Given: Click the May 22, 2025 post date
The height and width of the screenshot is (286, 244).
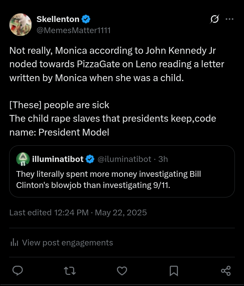Looking at the screenshot, I should click(x=121, y=213).
